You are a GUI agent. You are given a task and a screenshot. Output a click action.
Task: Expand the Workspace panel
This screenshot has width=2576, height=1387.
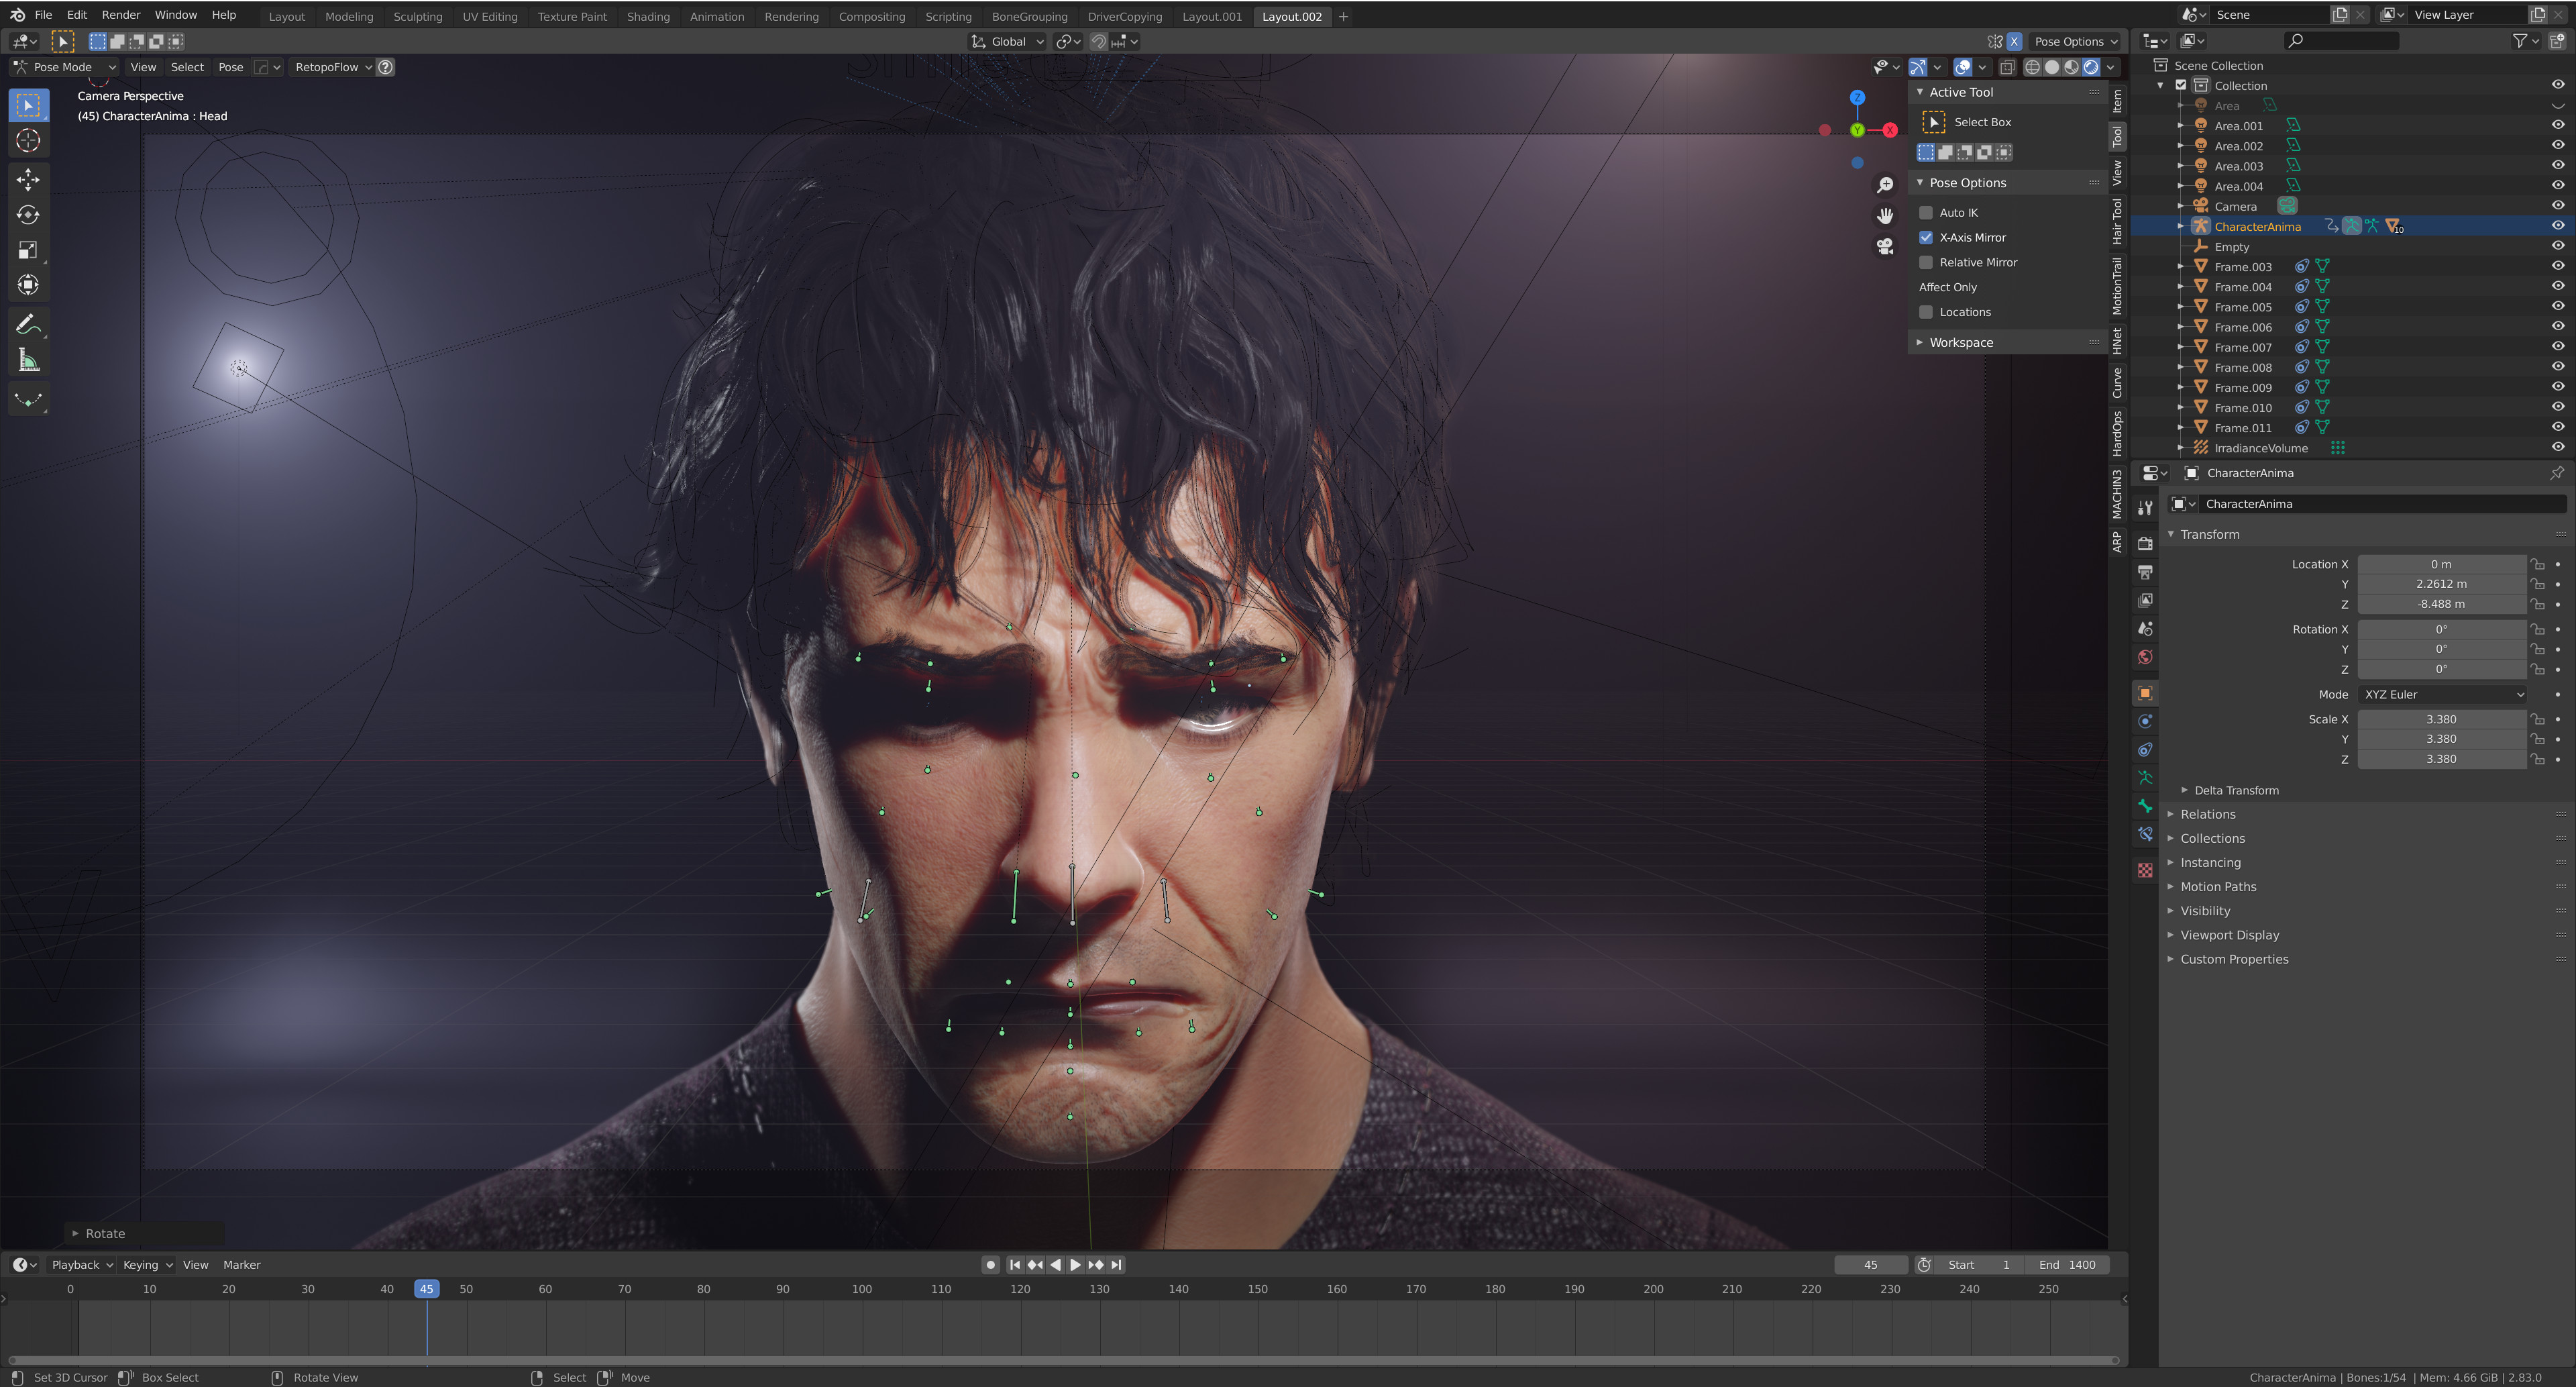pos(1963,342)
